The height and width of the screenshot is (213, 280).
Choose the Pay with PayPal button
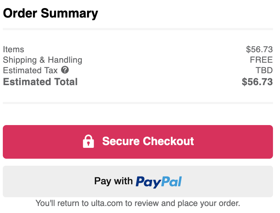[138, 181]
